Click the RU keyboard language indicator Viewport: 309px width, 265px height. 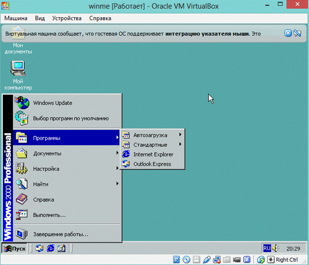pyautogui.click(x=267, y=248)
